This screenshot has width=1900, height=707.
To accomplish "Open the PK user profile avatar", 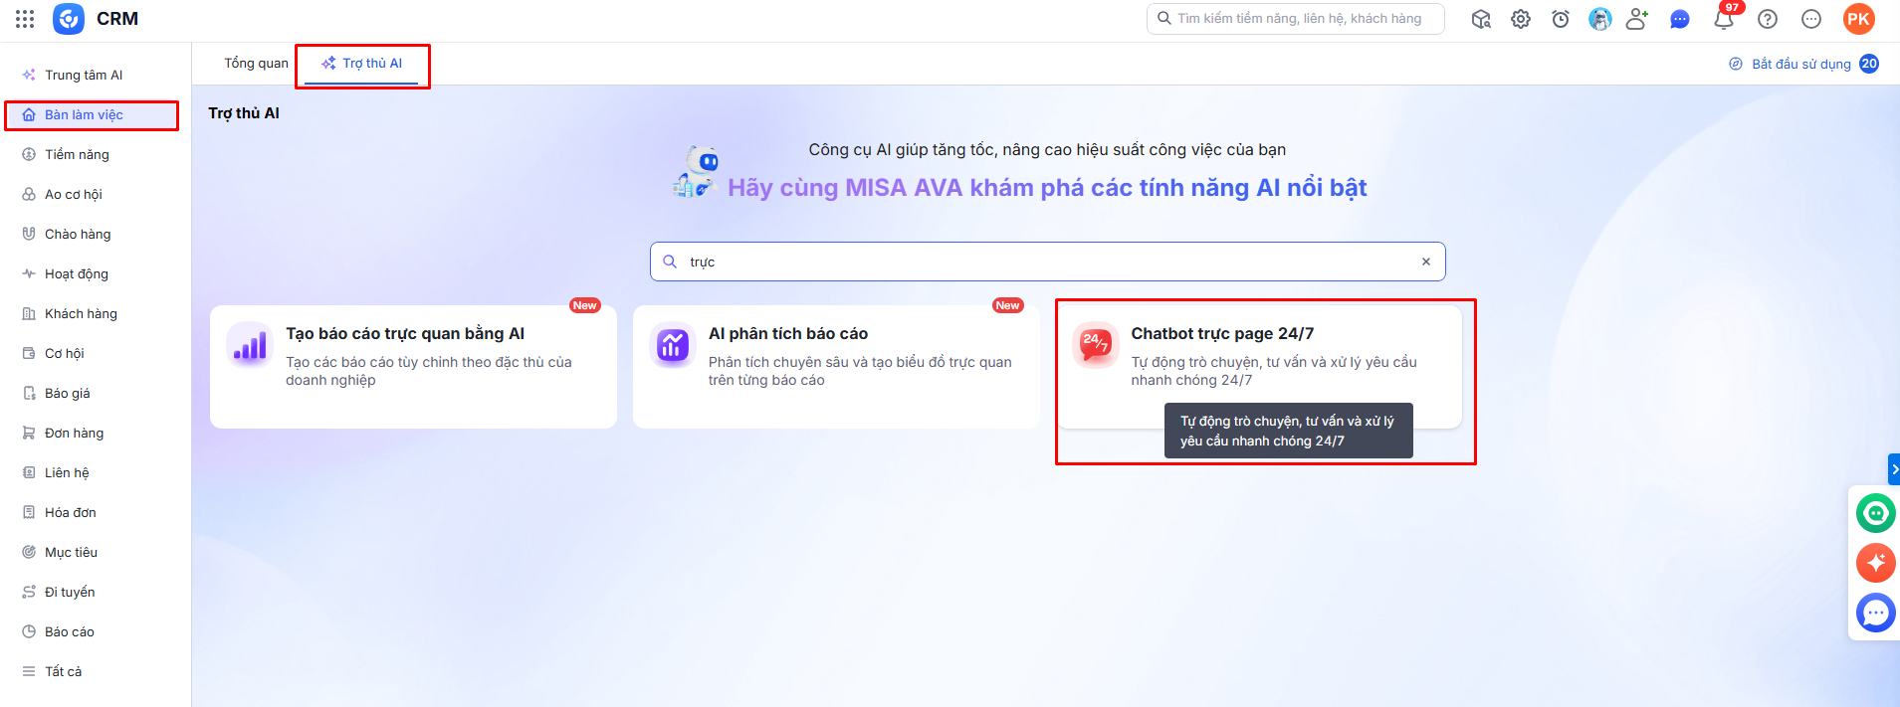I will click(1858, 19).
